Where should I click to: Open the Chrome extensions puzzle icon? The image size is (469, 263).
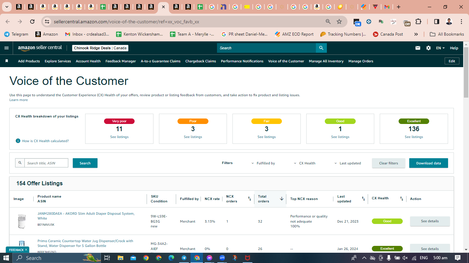418,22
